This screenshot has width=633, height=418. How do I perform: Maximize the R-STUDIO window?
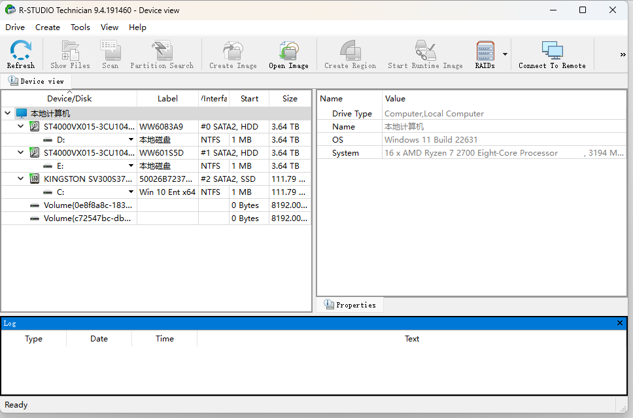coord(583,10)
